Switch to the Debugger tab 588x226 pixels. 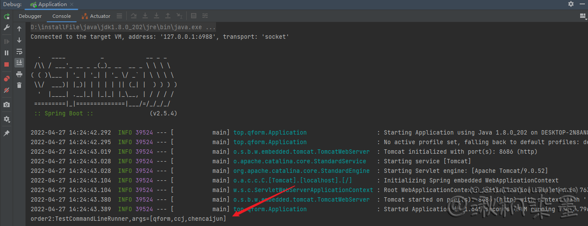(x=30, y=16)
